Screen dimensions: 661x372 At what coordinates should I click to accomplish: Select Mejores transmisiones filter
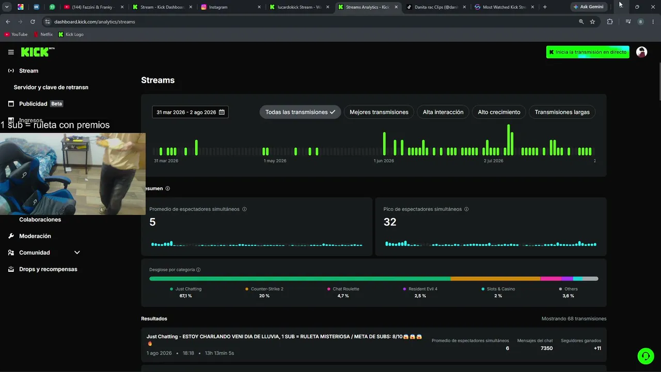[379, 112]
